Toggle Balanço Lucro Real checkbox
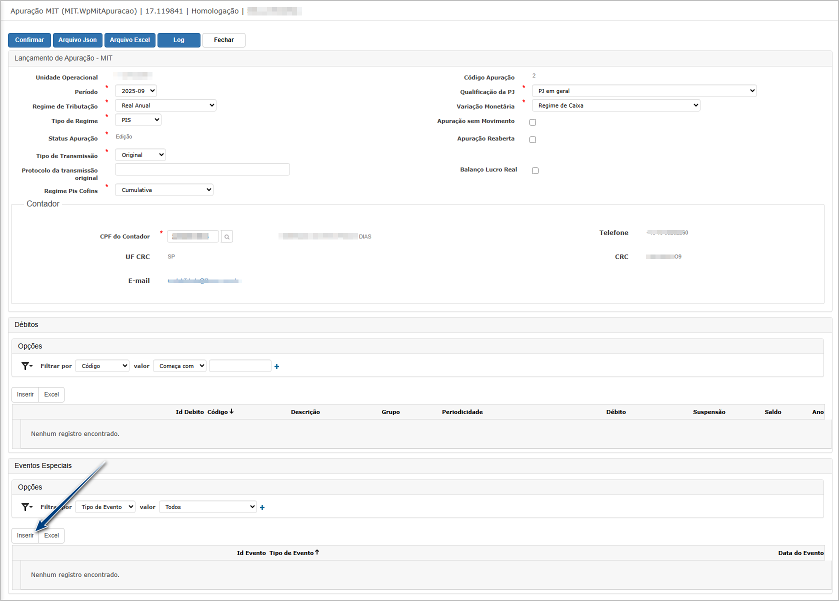This screenshot has height=601, width=839. (535, 171)
